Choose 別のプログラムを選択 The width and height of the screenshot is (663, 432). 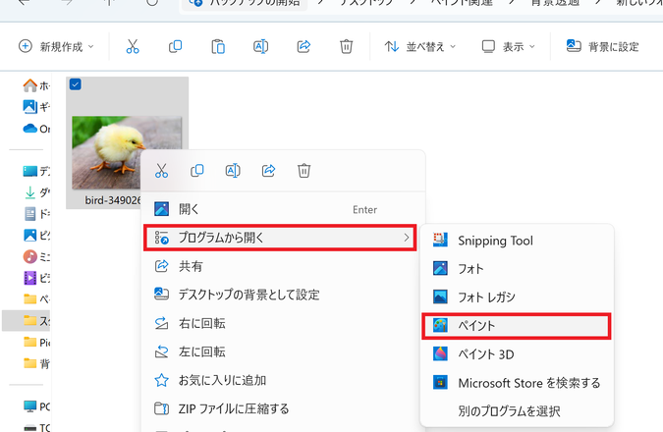517,411
